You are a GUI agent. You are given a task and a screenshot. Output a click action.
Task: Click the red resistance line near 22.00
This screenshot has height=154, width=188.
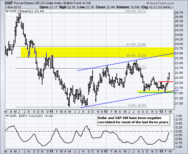tap(166, 82)
